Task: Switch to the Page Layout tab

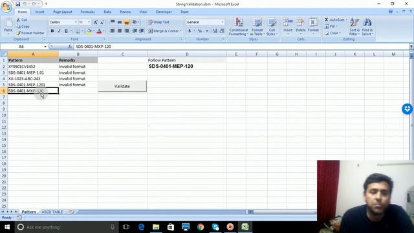Action: pos(62,12)
